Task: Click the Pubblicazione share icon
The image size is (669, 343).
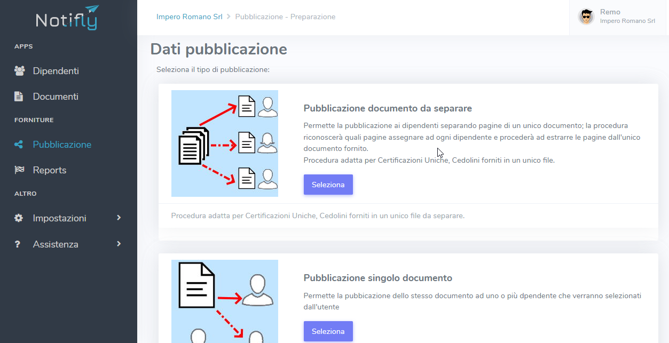Action: (x=18, y=144)
